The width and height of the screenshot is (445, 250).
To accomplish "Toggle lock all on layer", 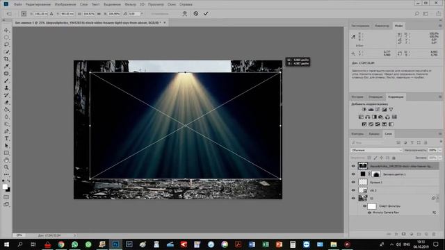I will (x=394, y=158).
